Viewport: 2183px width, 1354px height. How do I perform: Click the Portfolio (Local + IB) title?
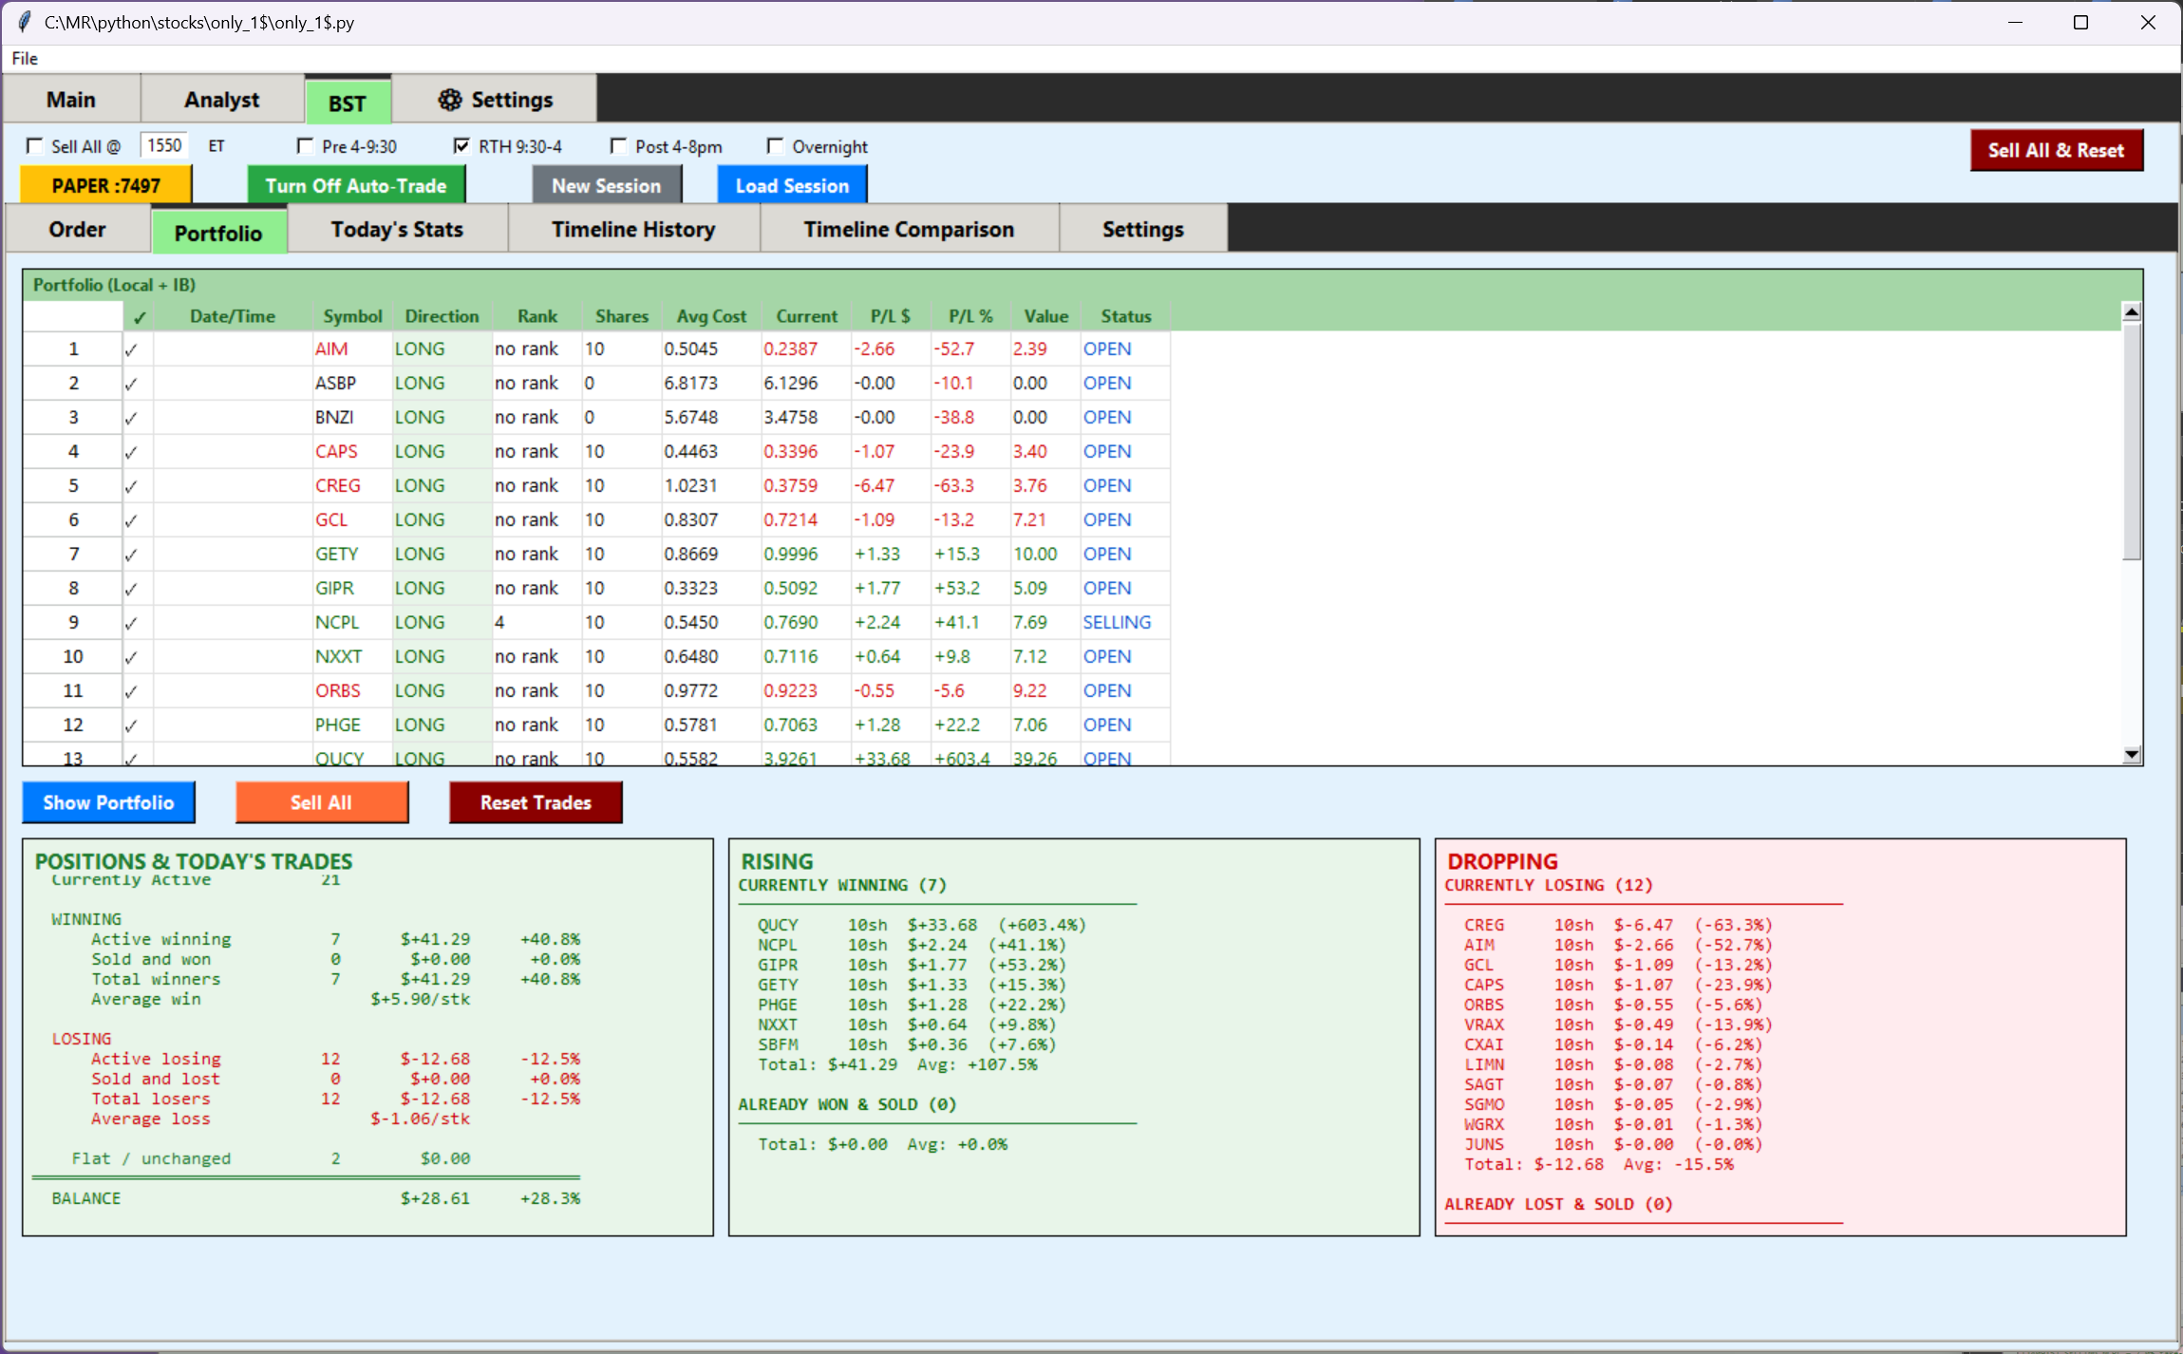(114, 285)
